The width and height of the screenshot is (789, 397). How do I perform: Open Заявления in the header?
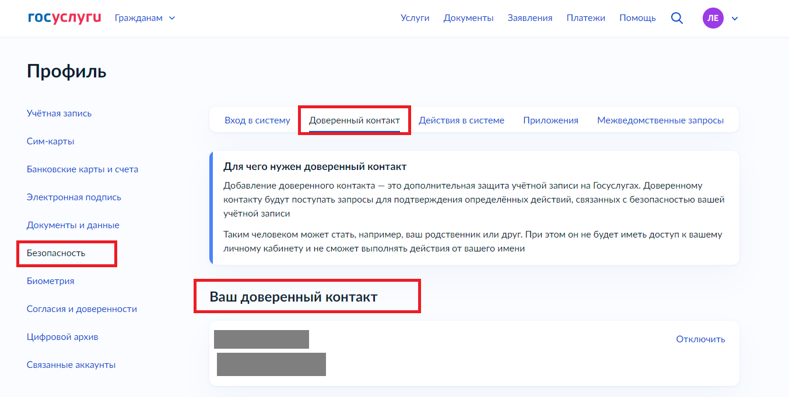click(x=529, y=18)
